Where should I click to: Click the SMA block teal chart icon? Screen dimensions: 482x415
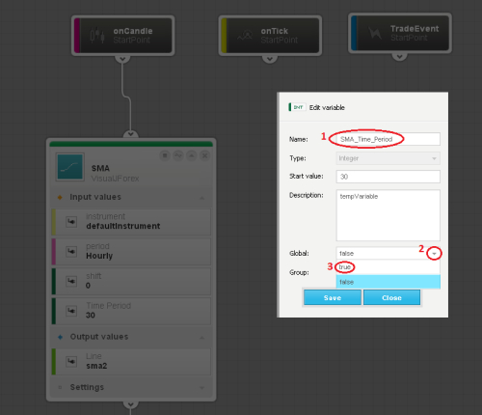(x=70, y=167)
